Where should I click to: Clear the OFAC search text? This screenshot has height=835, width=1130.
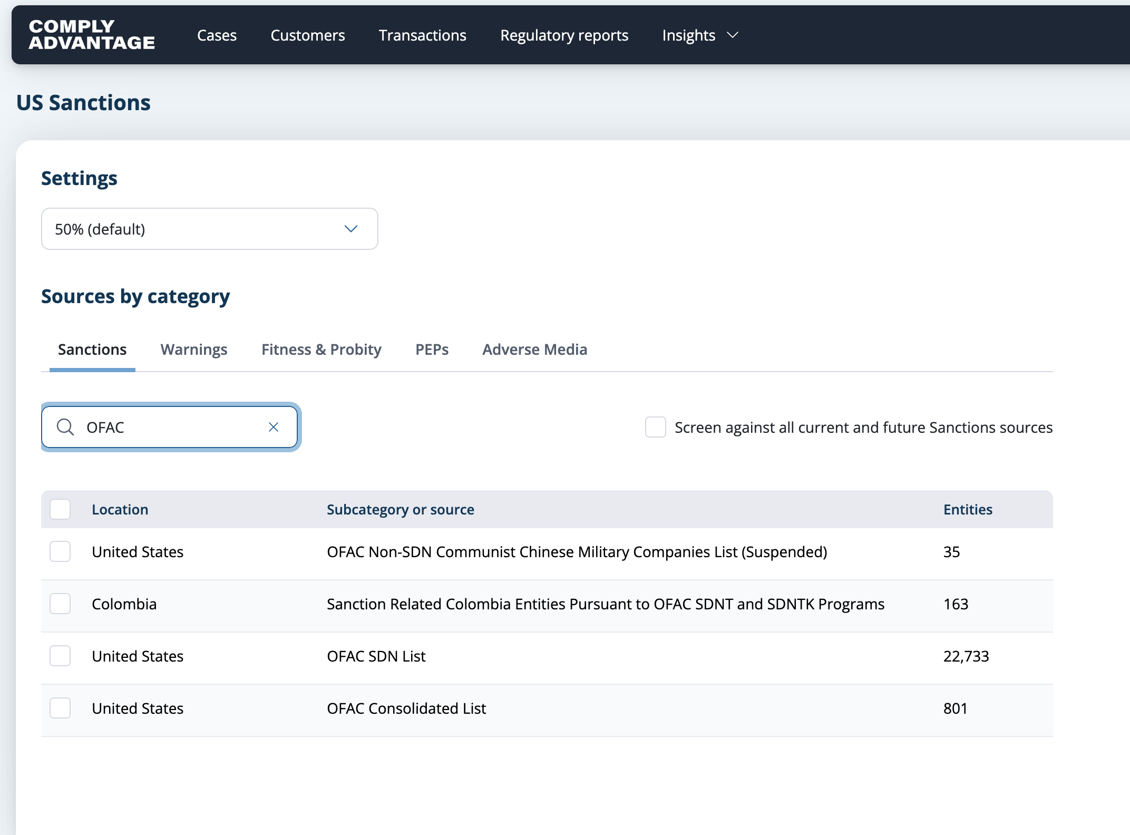point(274,427)
